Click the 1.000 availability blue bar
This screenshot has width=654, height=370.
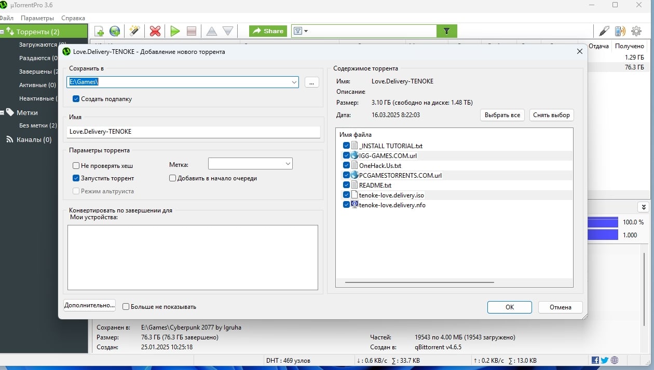(x=603, y=235)
